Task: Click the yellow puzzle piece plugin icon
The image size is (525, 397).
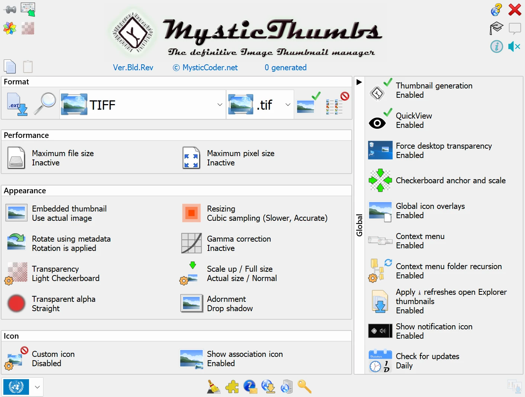Action: pyautogui.click(x=232, y=387)
